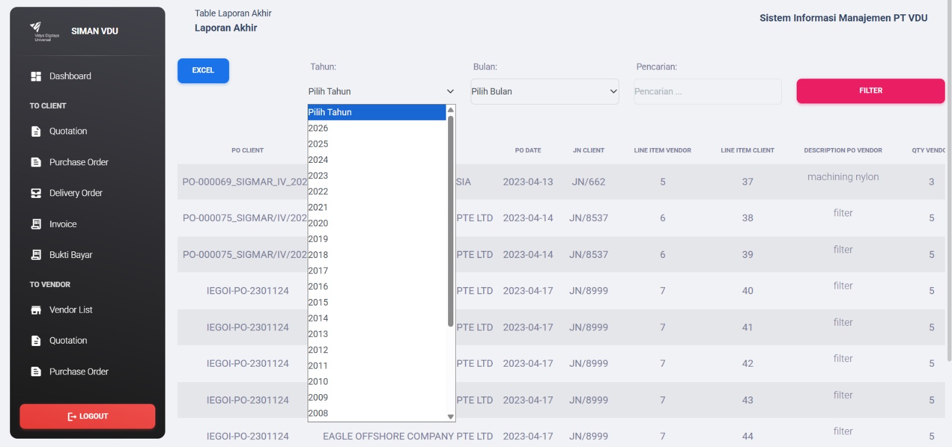Screen dimensions: 952x447
Task: Click the client Quotation document icon
Action: (36, 131)
